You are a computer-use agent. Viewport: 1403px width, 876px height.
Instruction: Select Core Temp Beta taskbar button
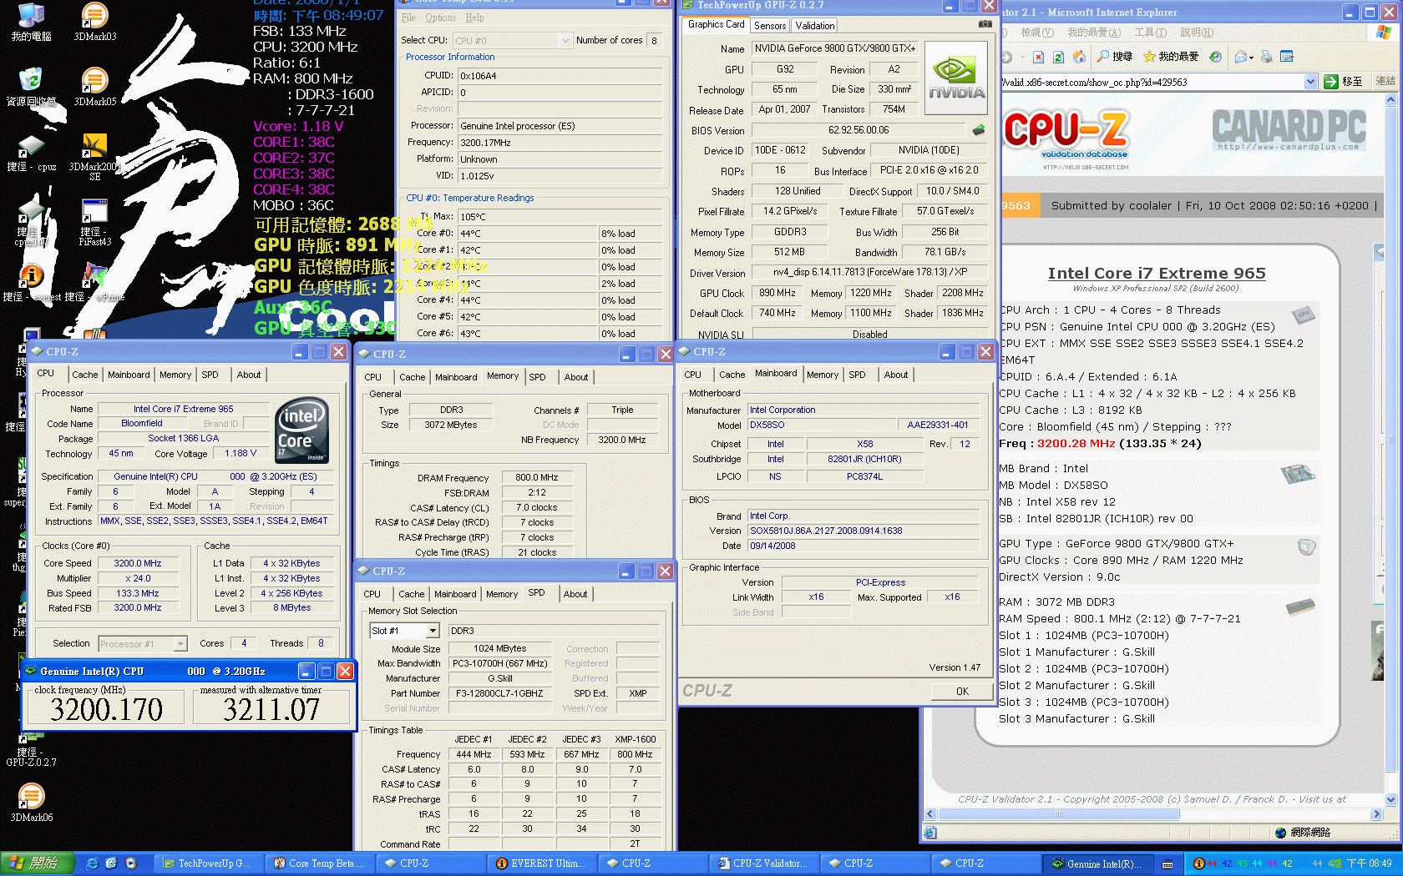click(320, 863)
